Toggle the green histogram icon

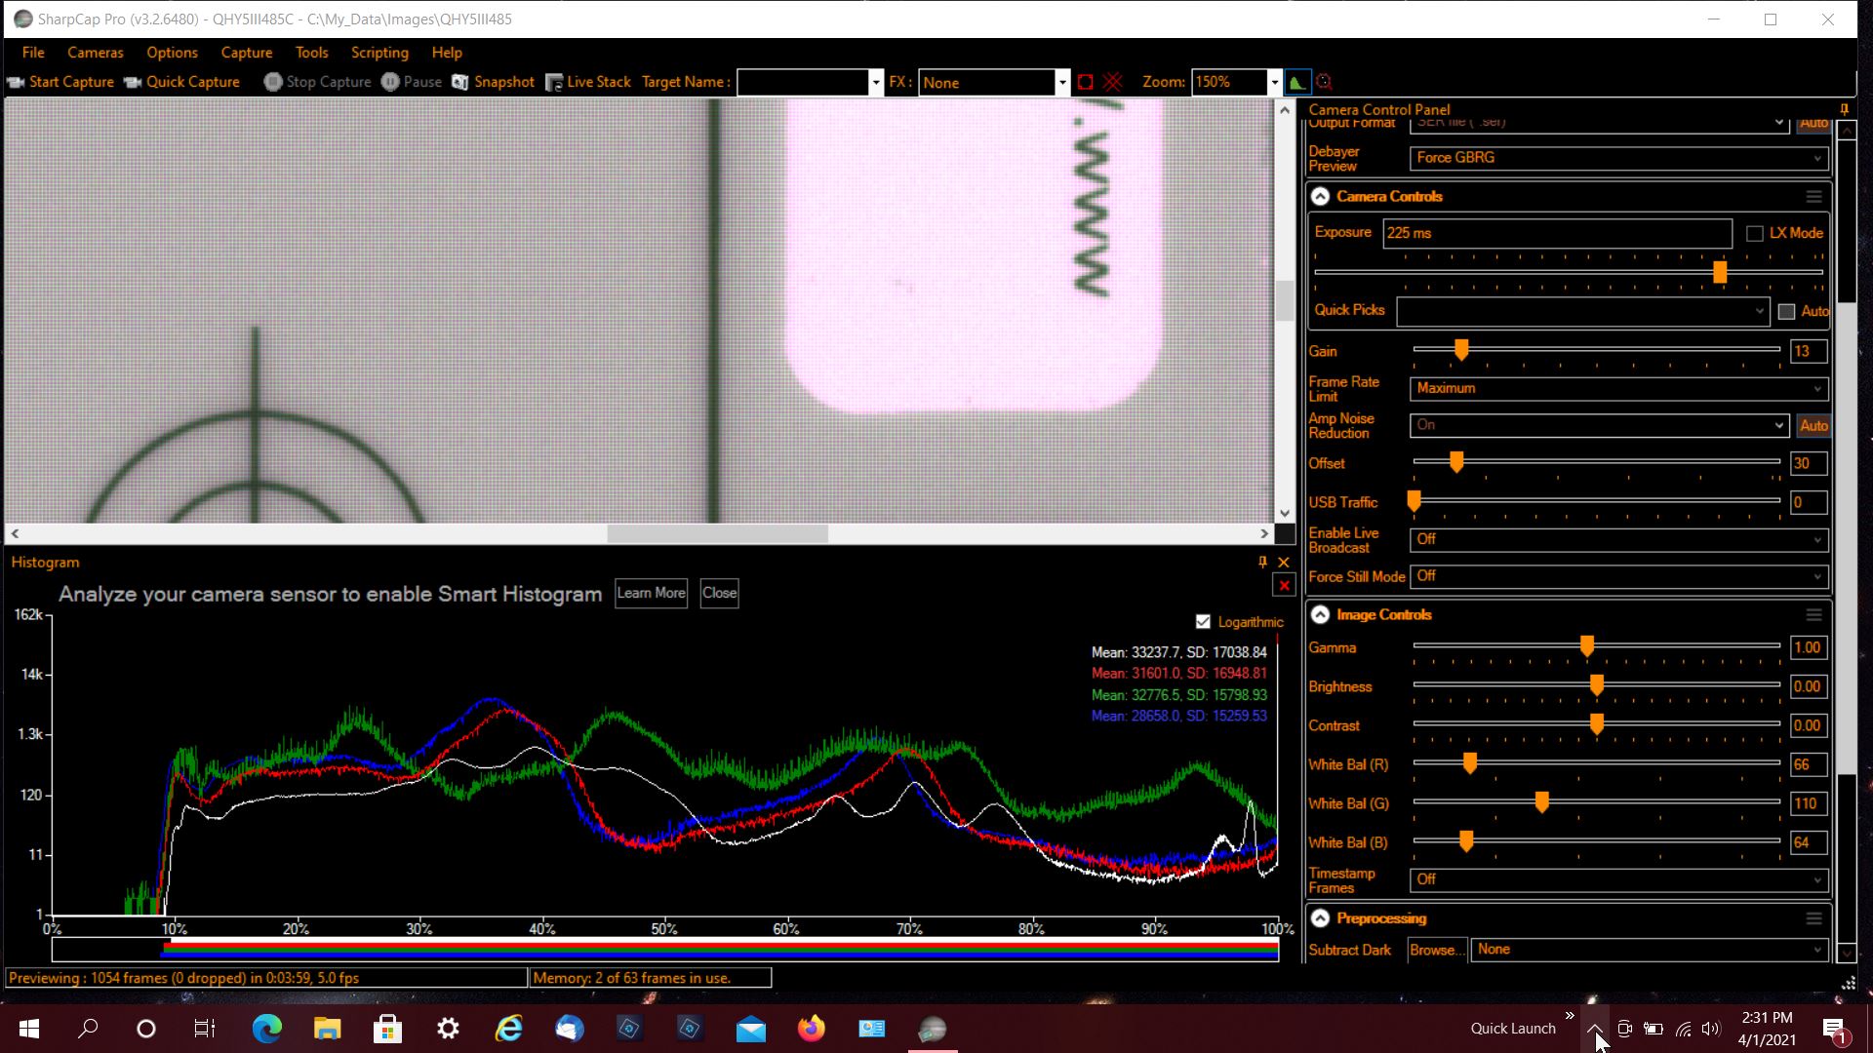point(1297,82)
